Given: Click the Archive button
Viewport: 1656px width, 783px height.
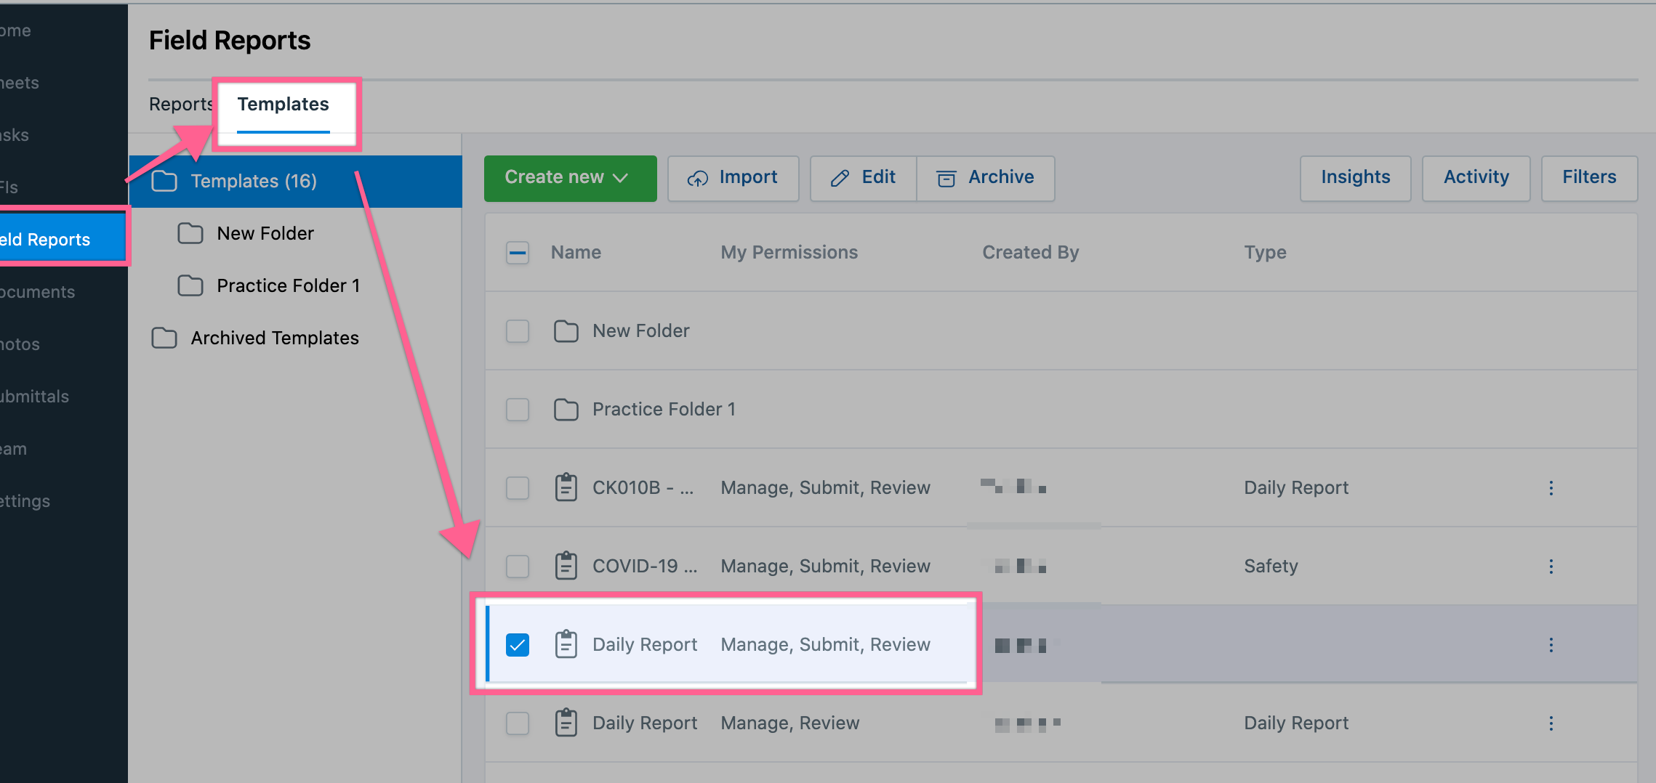Looking at the screenshot, I should [x=986, y=178].
